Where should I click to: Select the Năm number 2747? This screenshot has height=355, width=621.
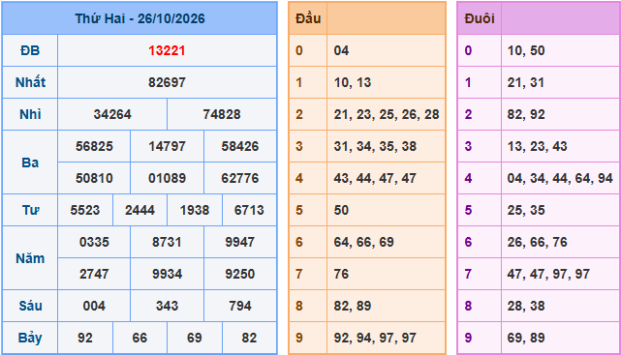94,274
